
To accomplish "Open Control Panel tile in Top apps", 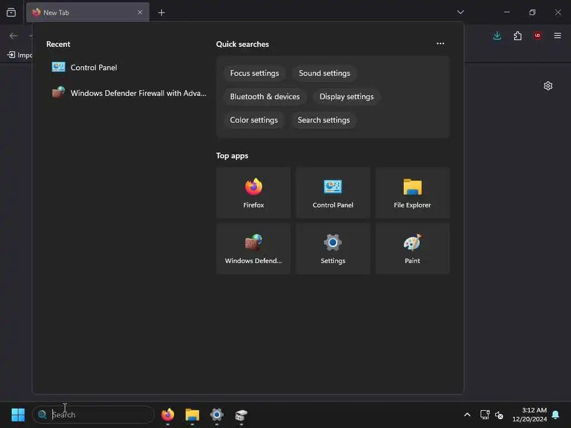I will 333,193.
